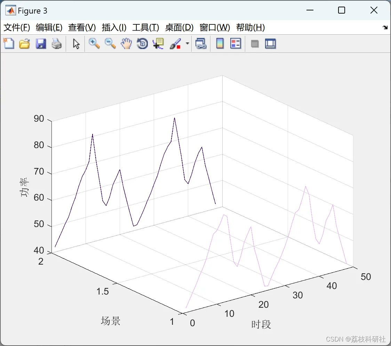Click the z-axis tick label 90

coord(39,119)
